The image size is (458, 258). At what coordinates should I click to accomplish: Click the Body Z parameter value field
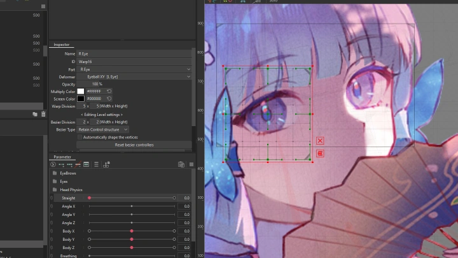184,247
